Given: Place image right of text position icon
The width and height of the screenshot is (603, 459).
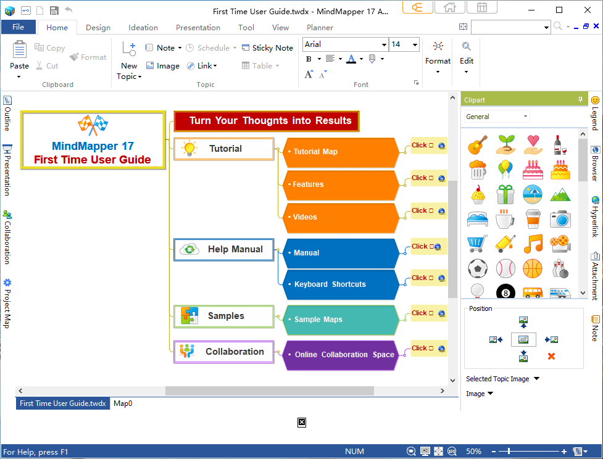Looking at the screenshot, I should coord(552,339).
